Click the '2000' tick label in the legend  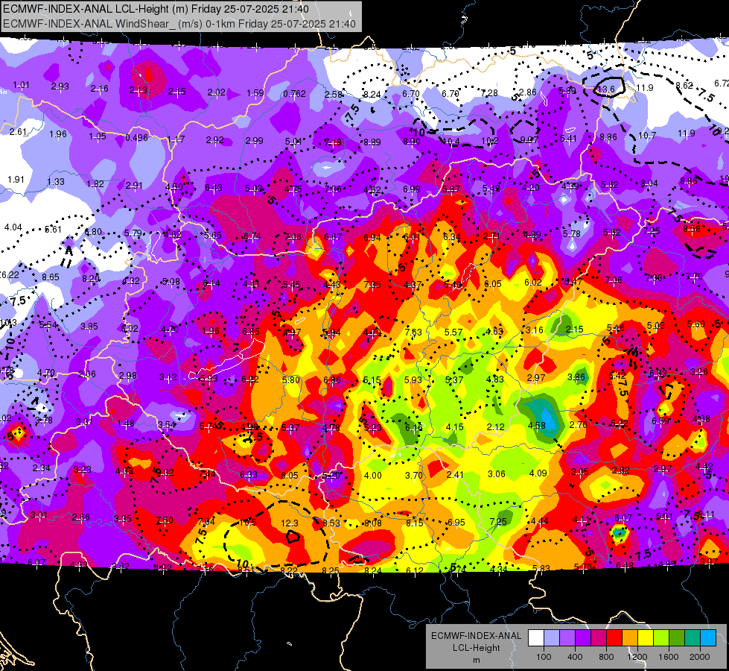[700, 657]
